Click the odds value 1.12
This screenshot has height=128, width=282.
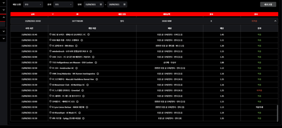coord(222,68)
